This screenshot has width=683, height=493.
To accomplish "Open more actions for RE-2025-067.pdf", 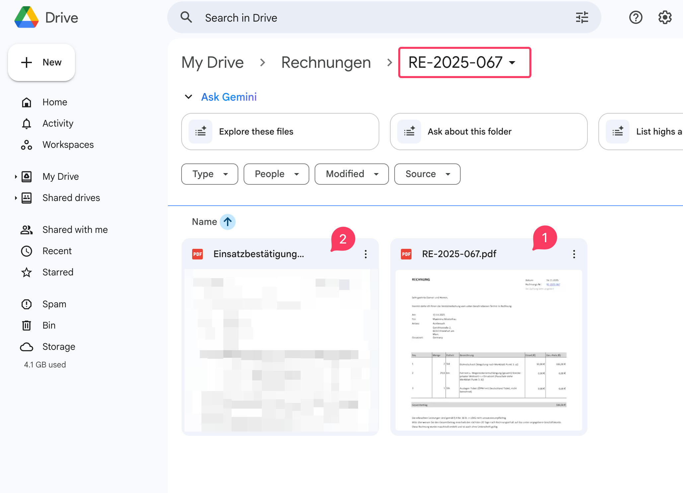I will [574, 254].
